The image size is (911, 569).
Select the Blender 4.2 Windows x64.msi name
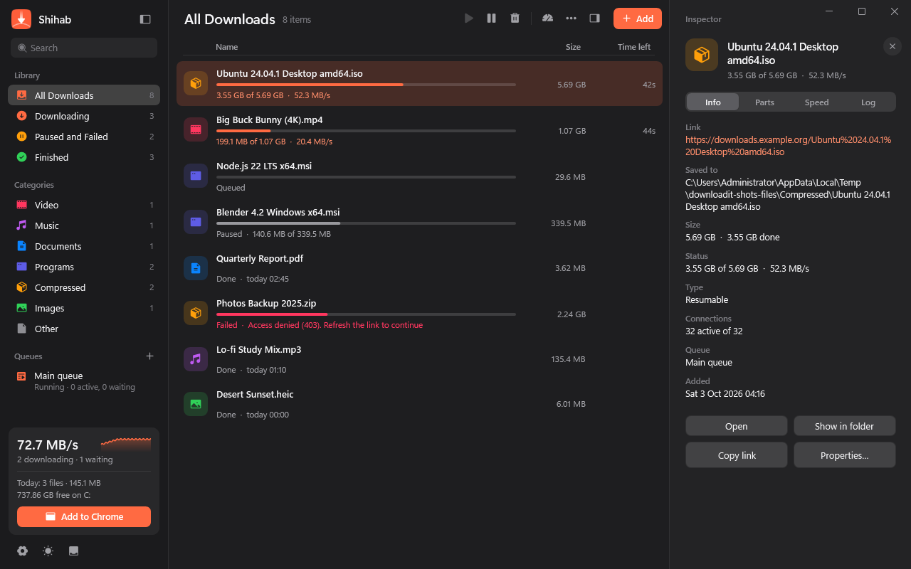tap(278, 213)
